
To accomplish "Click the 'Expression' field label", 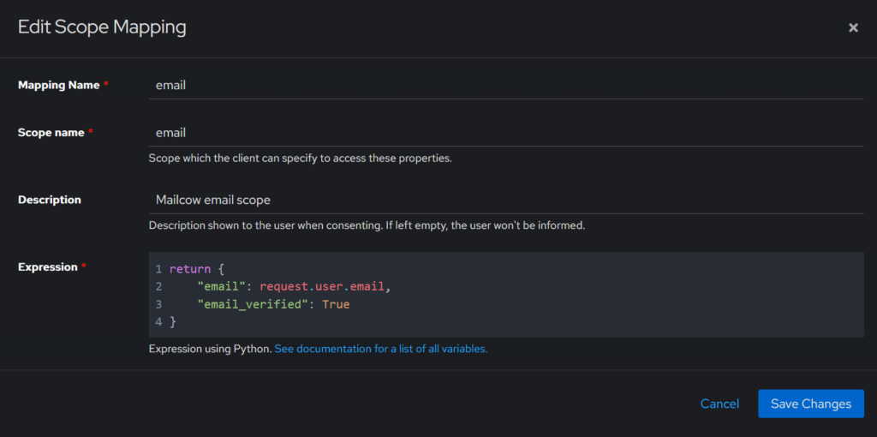I will 48,266.
